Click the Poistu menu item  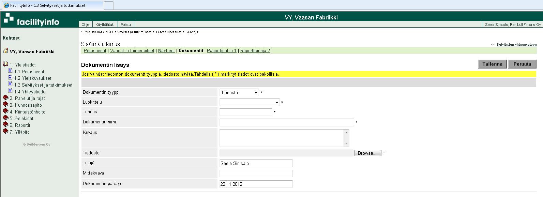[126, 25]
